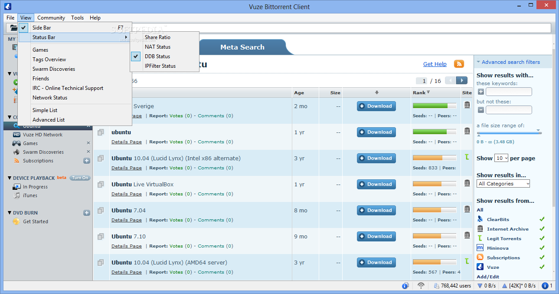Viewport: 559px width, 294px height.
Task: Toggle the Mininova green checkmark
Action: (542, 248)
